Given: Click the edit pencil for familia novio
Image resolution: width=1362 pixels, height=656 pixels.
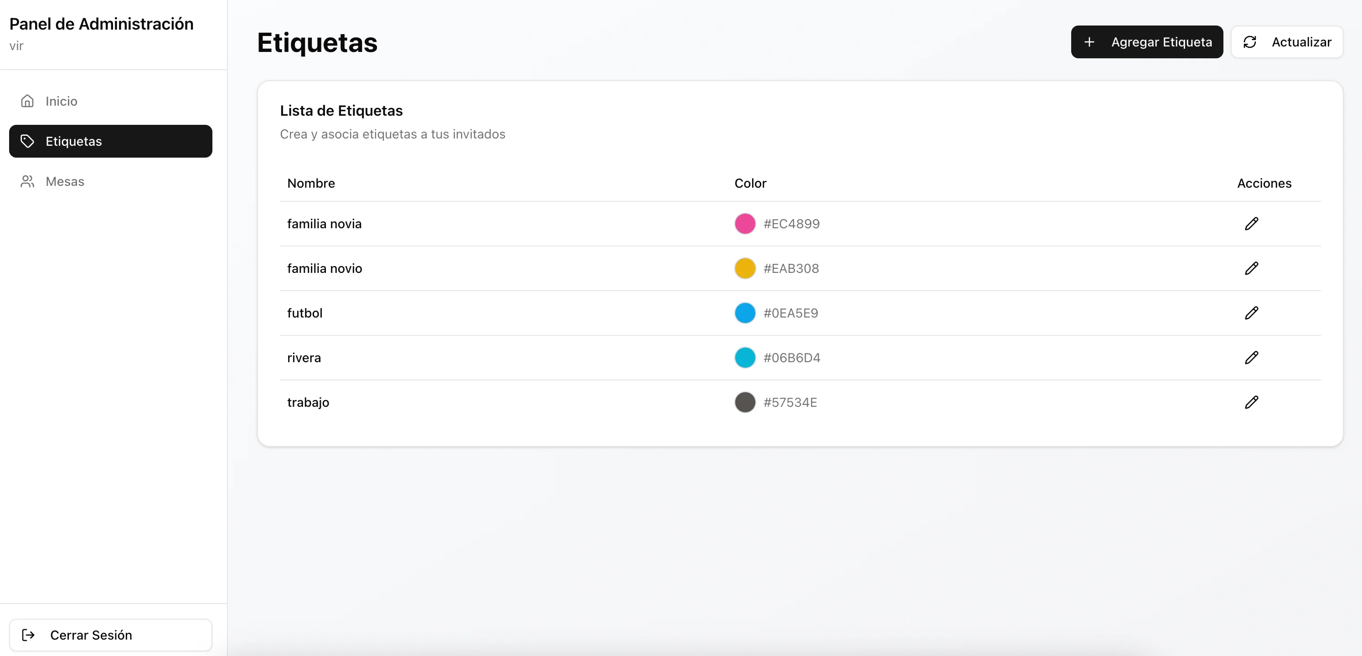Looking at the screenshot, I should tap(1252, 268).
